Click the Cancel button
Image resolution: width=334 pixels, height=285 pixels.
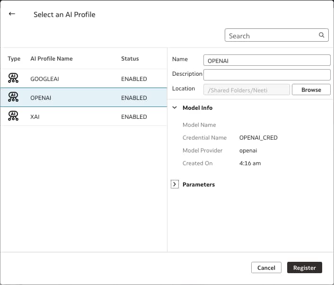[x=266, y=267]
